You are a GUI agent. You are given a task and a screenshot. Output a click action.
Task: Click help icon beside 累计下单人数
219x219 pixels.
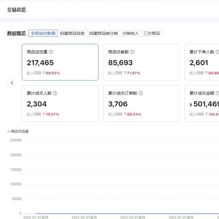click(x=218, y=52)
